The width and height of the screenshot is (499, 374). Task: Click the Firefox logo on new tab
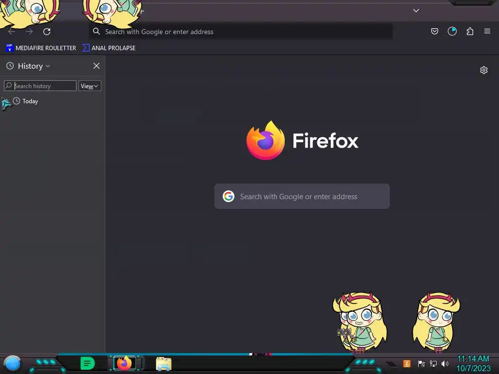[266, 140]
